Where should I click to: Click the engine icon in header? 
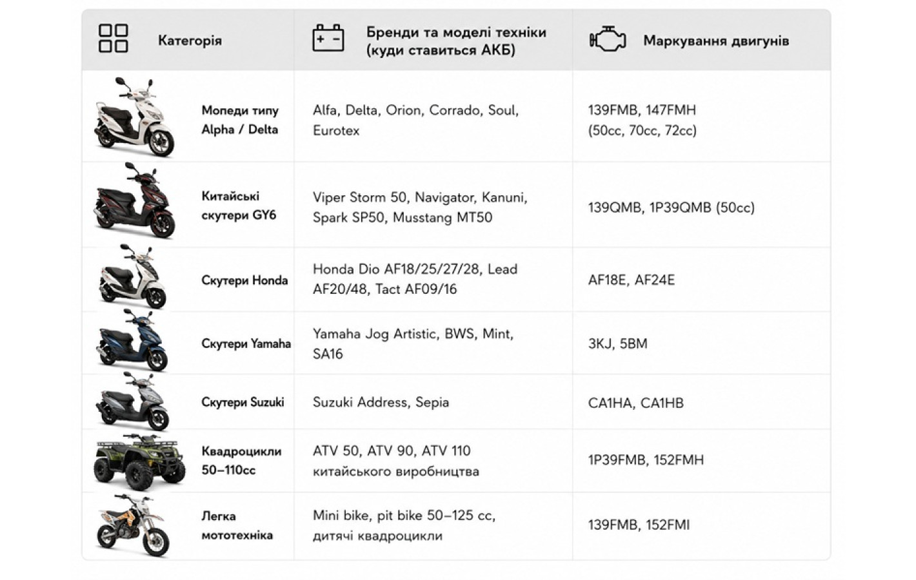click(x=608, y=39)
